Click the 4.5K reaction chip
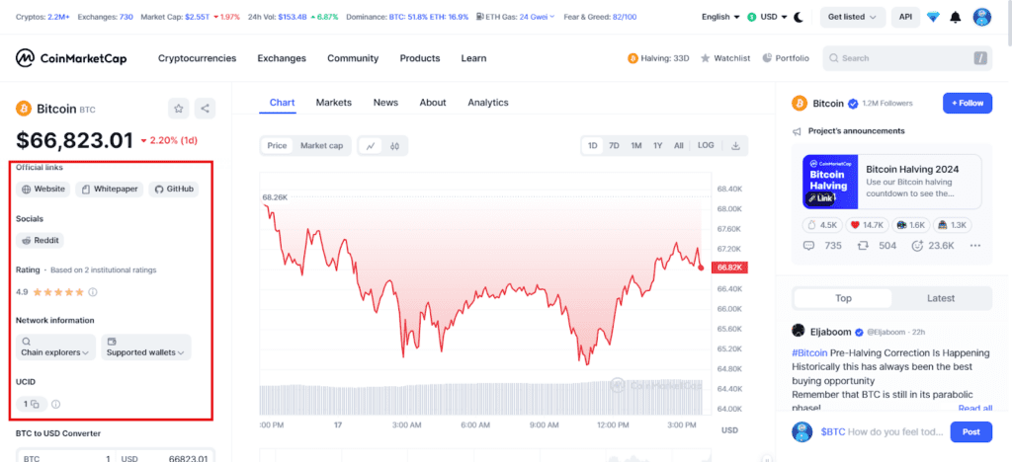Image resolution: width=1012 pixels, height=462 pixels. (x=823, y=225)
